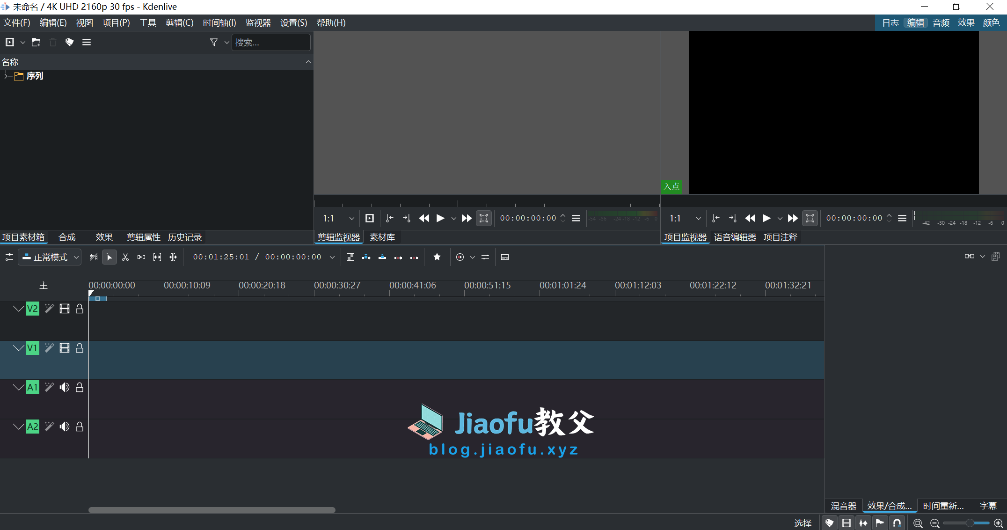Switch to 颜色 workspace layout

point(991,23)
